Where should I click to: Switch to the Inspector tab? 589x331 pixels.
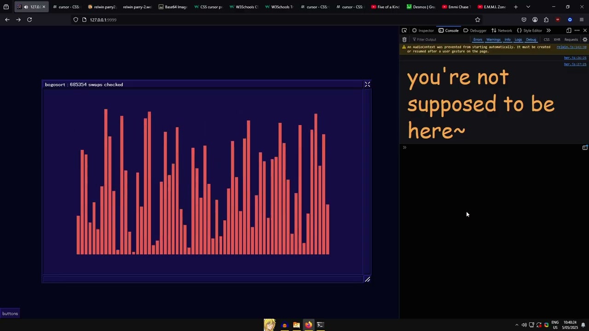point(423,30)
